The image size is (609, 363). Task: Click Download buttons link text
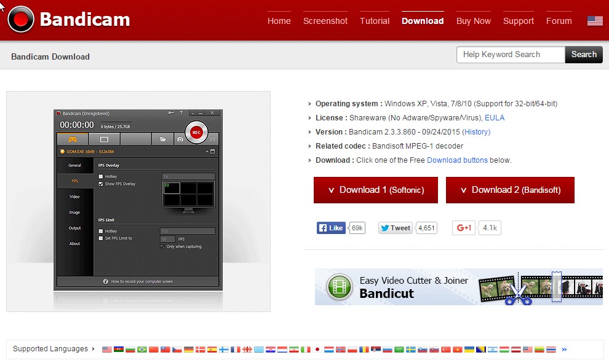457,160
